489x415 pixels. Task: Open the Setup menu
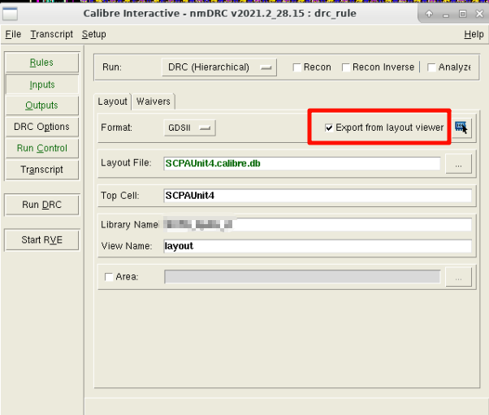coord(94,34)
